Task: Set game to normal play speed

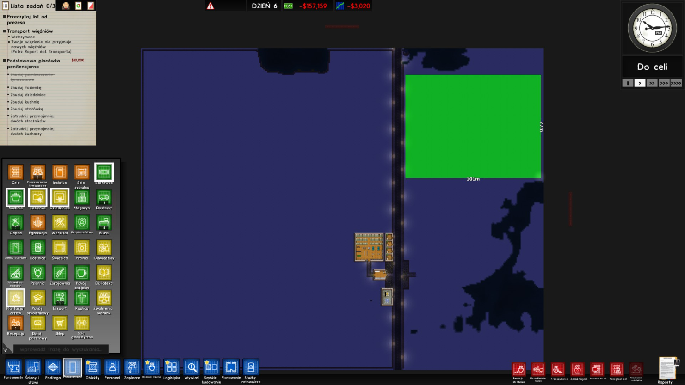Action: pyautogui.click(x=640, y=83)
